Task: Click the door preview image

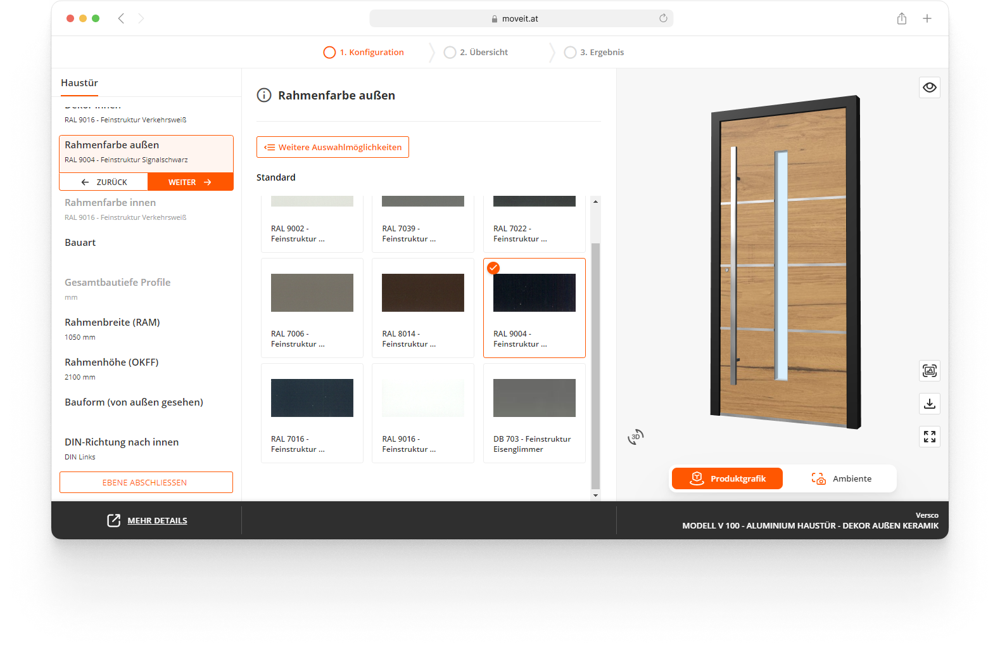Action: tap(785, 262)
